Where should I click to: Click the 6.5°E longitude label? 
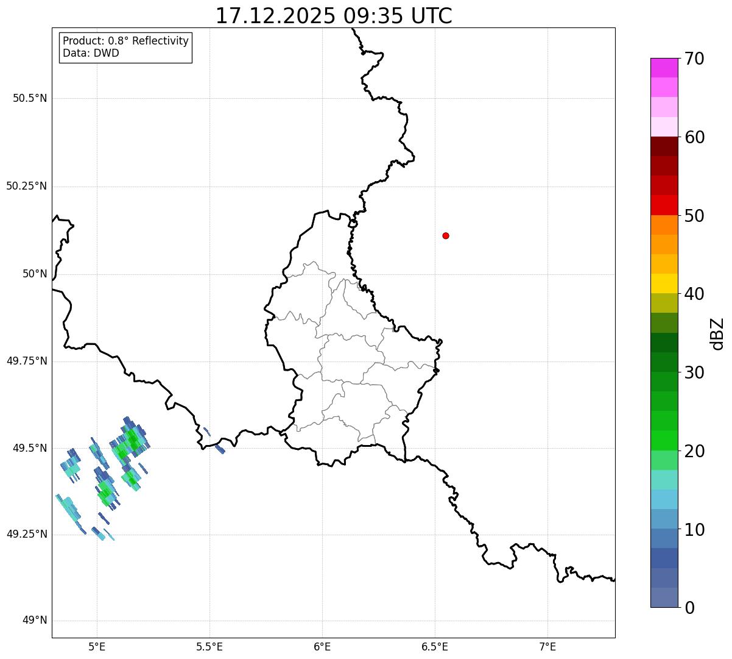point(435,646)
